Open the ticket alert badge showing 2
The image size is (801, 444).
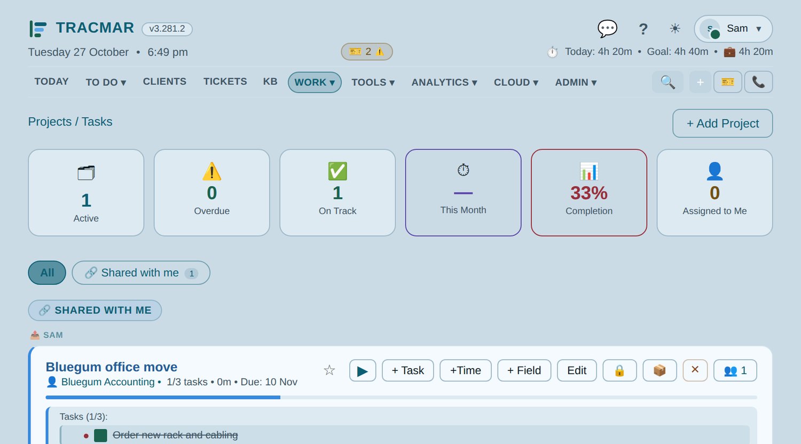pos(367,52)
